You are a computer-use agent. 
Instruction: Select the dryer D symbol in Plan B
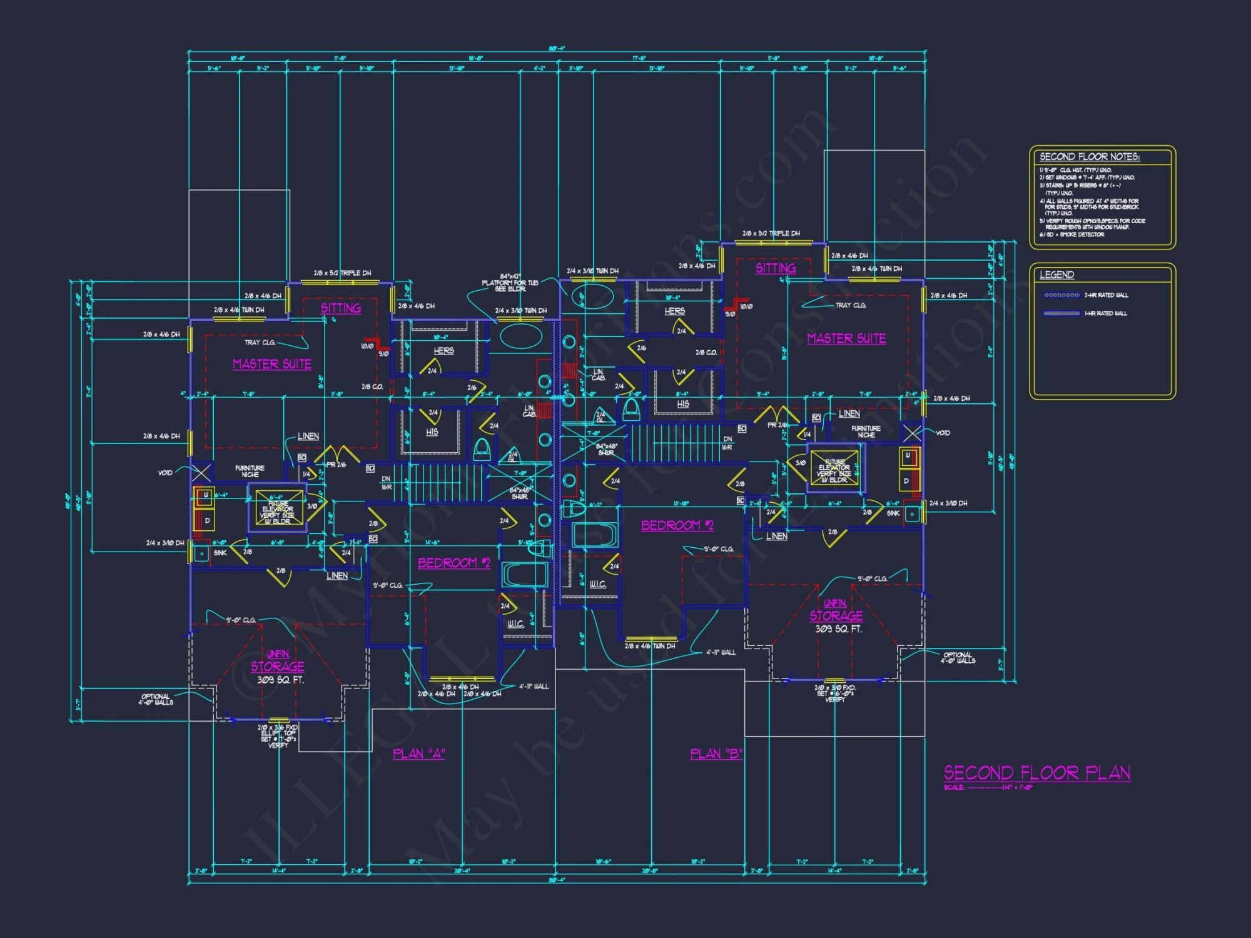point(907,481)
